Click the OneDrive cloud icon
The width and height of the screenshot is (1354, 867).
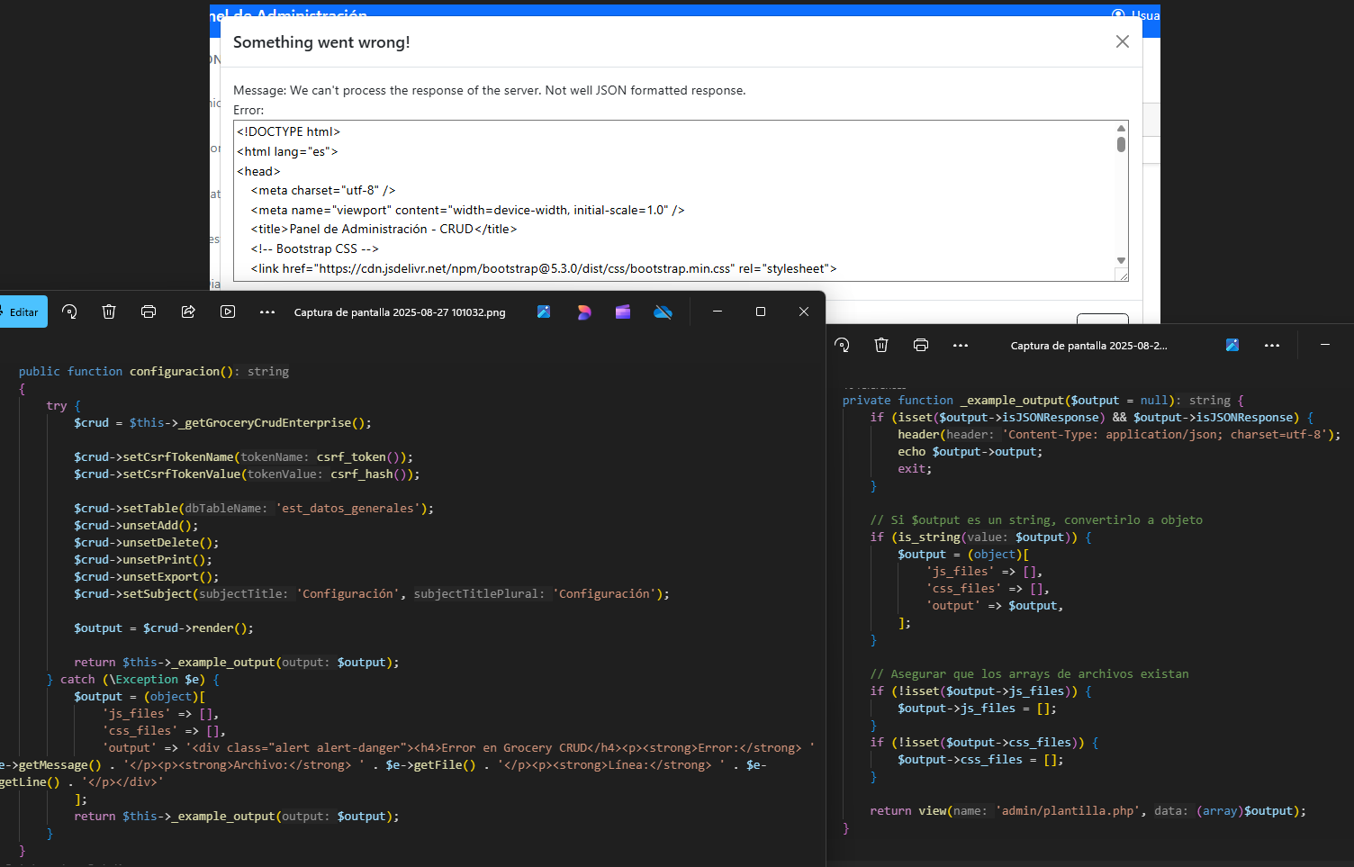pos(663,312)
